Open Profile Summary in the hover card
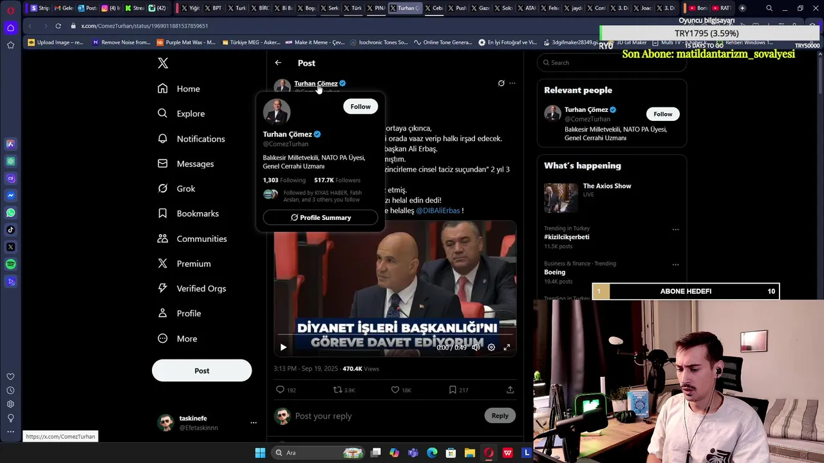Screen dimensions: 824x463 [321, 217]
